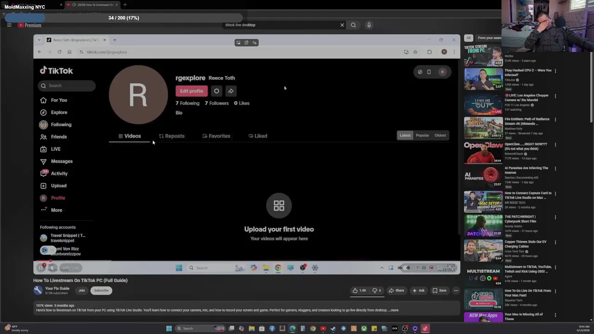Like the video with 1.4K thumbs up
The height and width of the screenshot is (334, 594).
(359, 290)
